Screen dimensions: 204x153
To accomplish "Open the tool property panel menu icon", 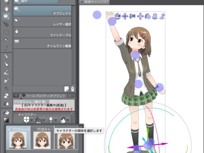I will coord(16,96).
